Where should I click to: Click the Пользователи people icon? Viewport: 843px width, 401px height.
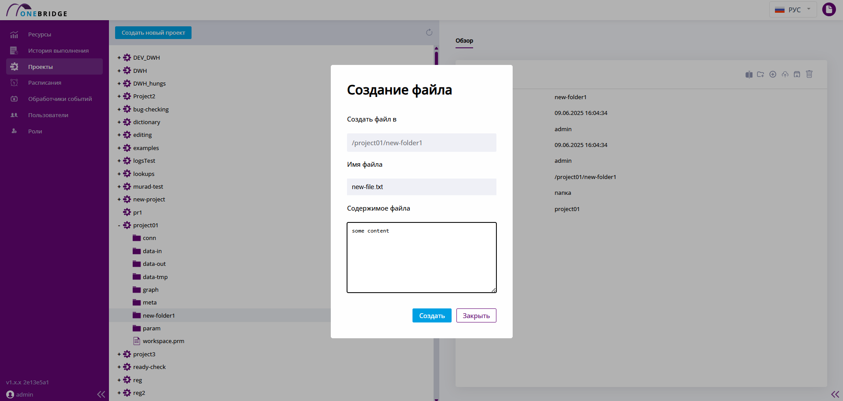pos(14,115)
